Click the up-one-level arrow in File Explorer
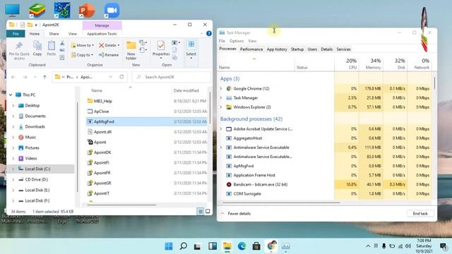This screenshot has height=254, width=452. click(x=44, y=77)
